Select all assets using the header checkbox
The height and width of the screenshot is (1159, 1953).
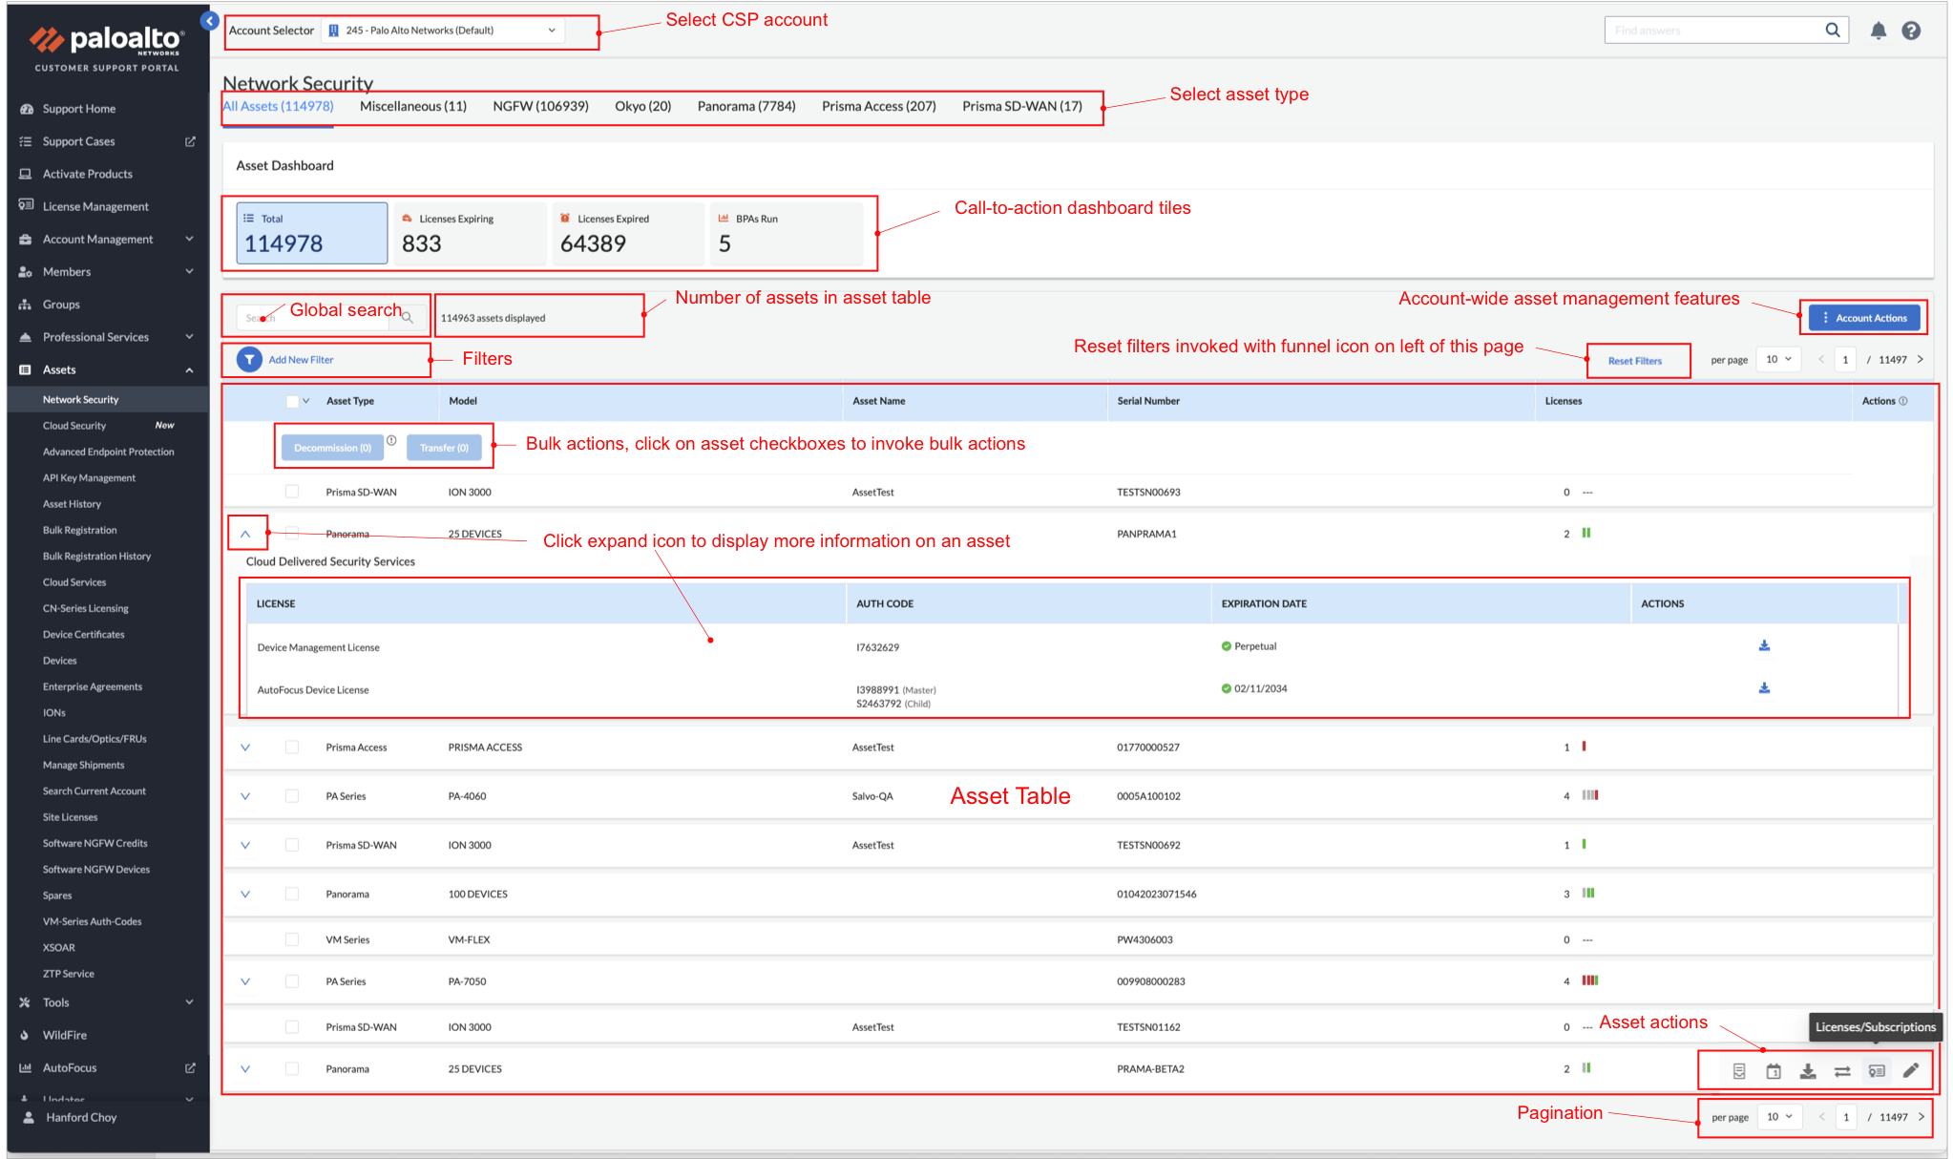click(292, 401)
